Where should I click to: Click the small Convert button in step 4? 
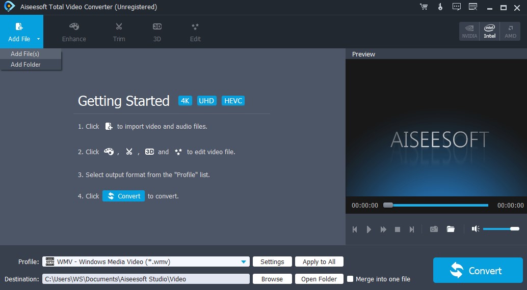coord(123,196)
